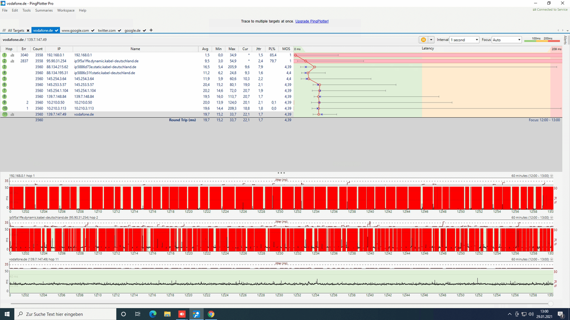This screenshot has height=320, width=570.
Task: Select hop 8 green circle
Action: click(5, 96)
